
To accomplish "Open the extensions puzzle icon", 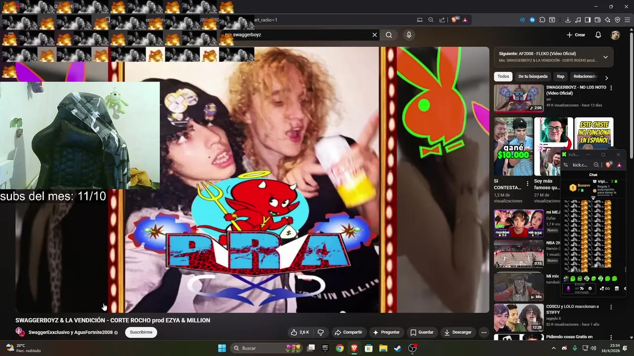I will 542,20.
